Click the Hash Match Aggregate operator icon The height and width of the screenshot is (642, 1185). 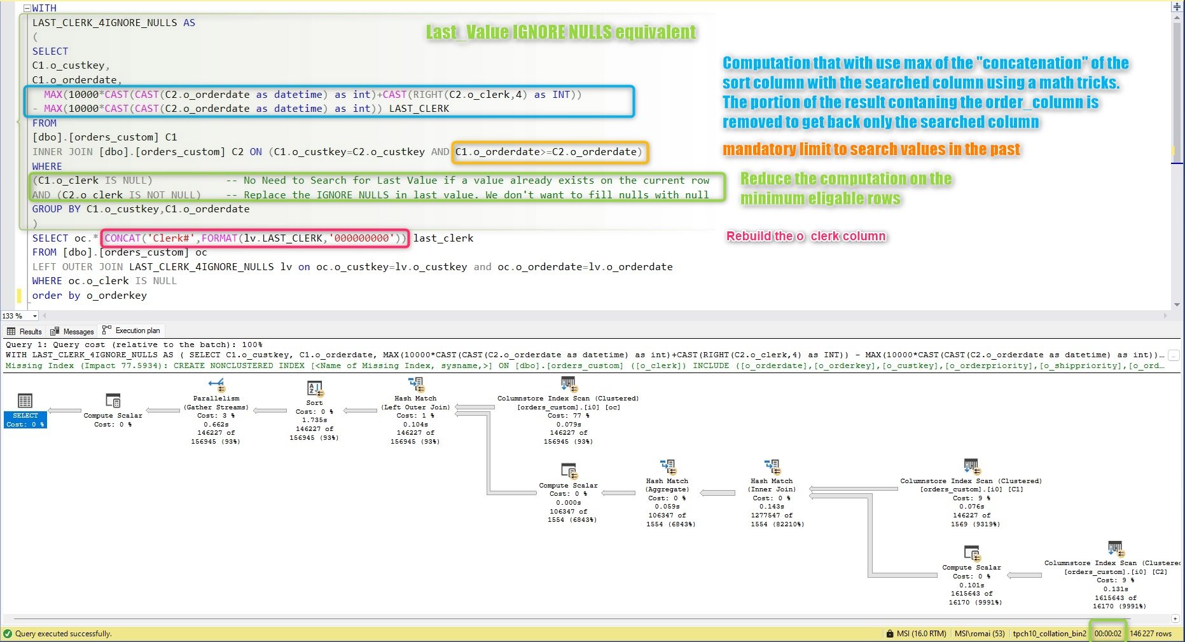point(667,467)
